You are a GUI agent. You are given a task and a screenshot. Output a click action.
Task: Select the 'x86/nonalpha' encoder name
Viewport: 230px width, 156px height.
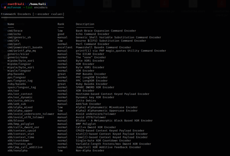point(17,150)
